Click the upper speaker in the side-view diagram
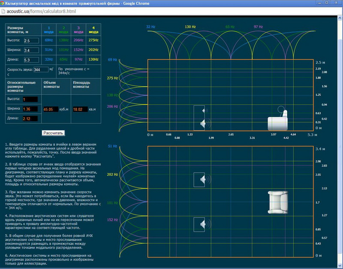 (199, 111)
